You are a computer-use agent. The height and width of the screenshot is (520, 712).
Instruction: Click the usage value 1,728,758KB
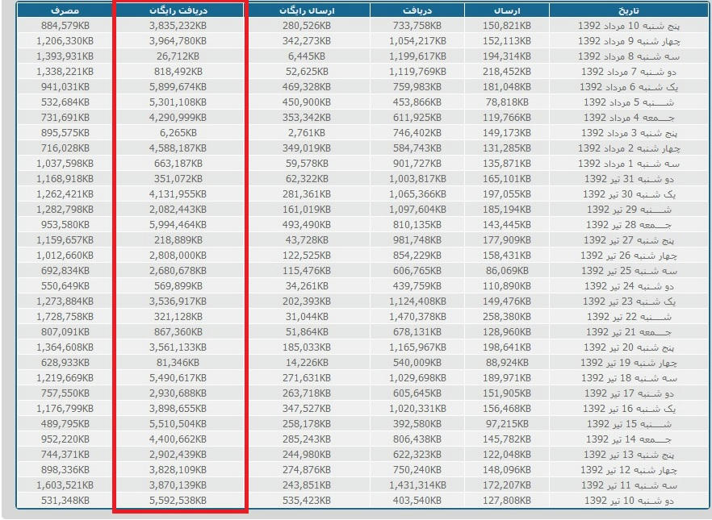point(65,317)
